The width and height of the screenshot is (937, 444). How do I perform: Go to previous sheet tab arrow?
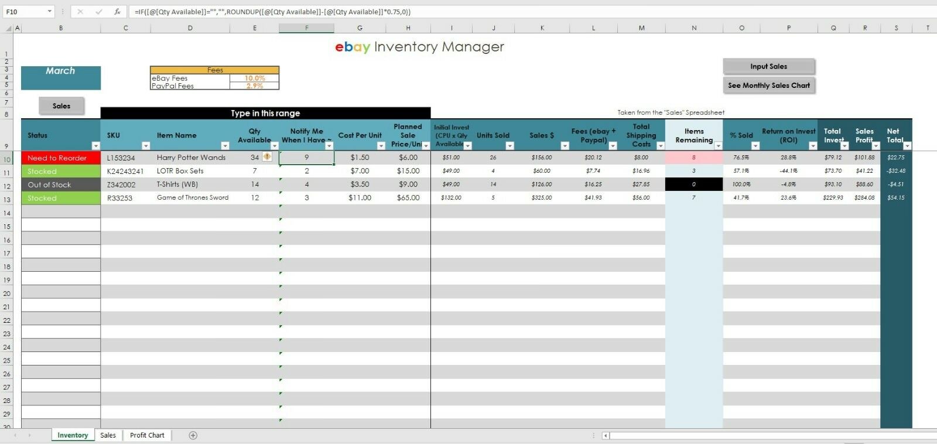[x=15, y=435]
